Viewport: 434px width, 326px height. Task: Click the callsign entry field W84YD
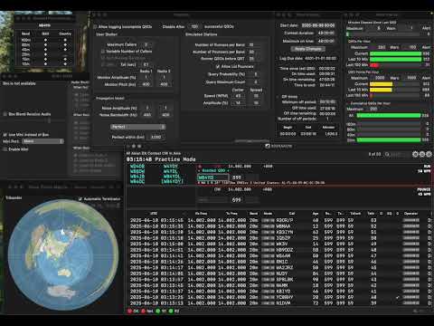pyautogui.click(x=212, y=177)
